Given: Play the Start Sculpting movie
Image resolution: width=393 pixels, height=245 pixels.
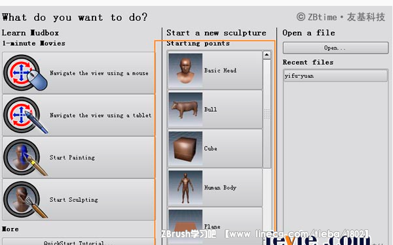Looking at the screenshot, I should pyautogui.click(x=79, y=200).
